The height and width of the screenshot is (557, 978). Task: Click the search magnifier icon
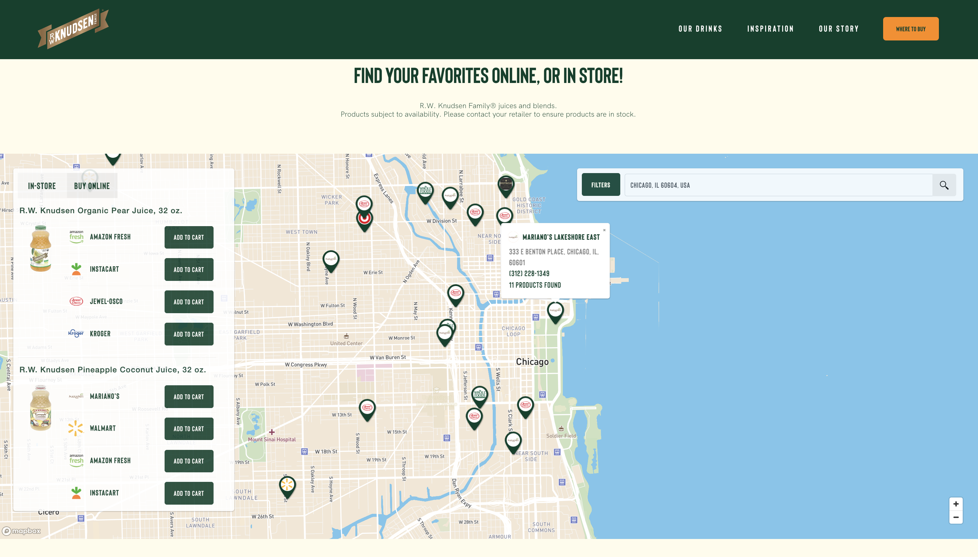coord(944,185)
